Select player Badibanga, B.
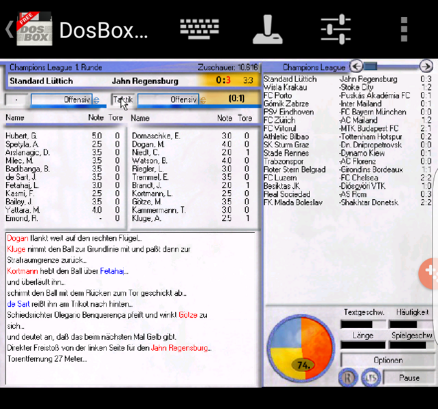The height and width of the screenshot is (409, 438). tap(63, 169)
